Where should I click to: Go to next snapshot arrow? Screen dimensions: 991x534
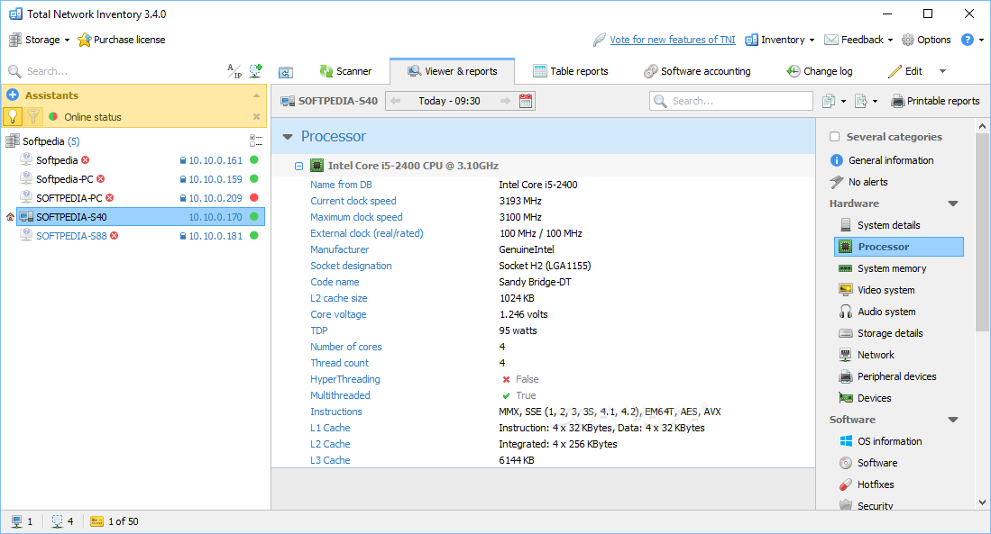(505, 101)
